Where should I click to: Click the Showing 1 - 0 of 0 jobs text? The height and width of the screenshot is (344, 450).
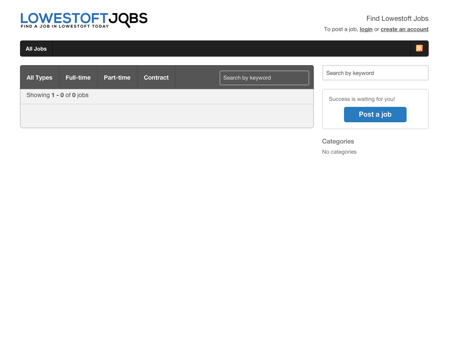pos(57,95)
